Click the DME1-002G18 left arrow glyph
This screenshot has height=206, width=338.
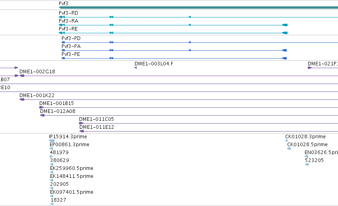pos(22,76)
